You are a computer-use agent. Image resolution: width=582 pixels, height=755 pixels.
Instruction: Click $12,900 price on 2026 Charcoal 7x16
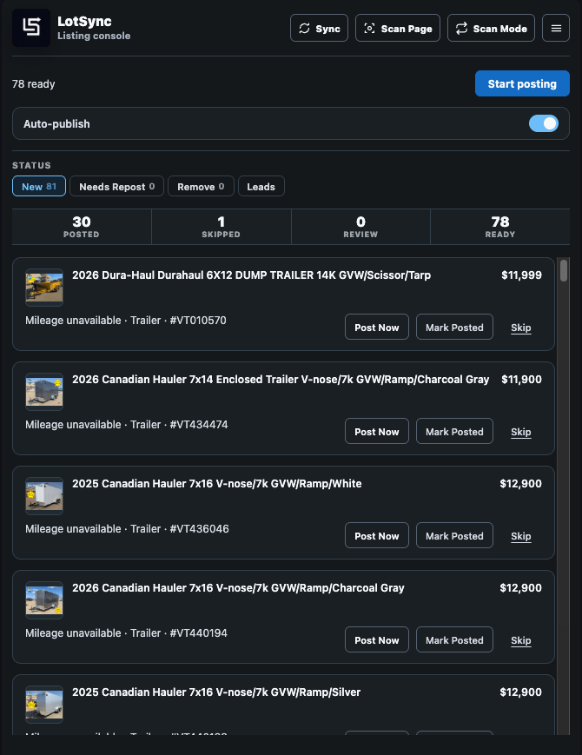(521, 588)
